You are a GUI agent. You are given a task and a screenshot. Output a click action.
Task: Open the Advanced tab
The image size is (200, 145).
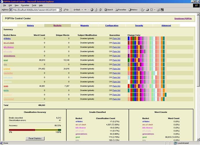pos(166,25)
